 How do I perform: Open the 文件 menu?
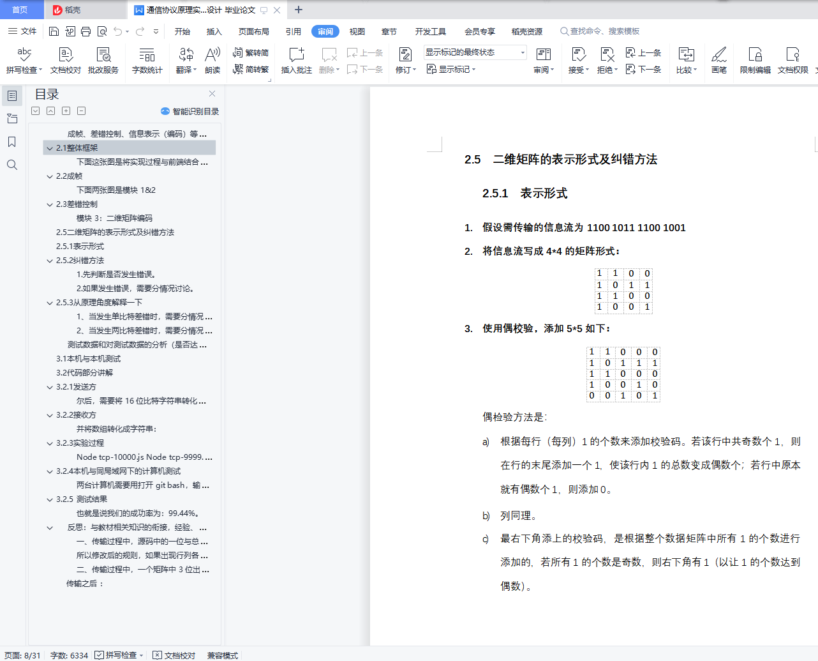pyautogui.click(x=22, y=31)
